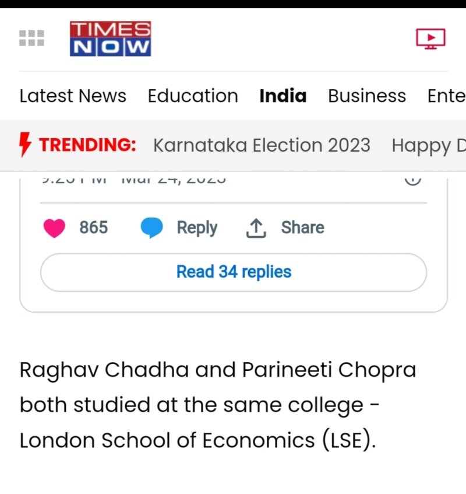Viewport: 466px width, 494px height.
Task: Click the trending lightning bolt icon
Action: pos(25,145)
